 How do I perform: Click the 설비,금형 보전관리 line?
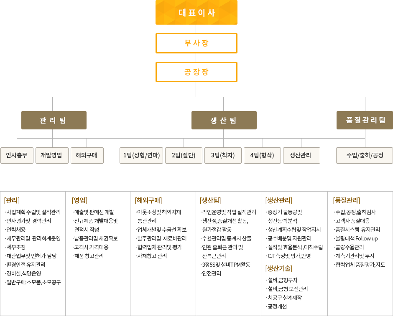point(287,289)
